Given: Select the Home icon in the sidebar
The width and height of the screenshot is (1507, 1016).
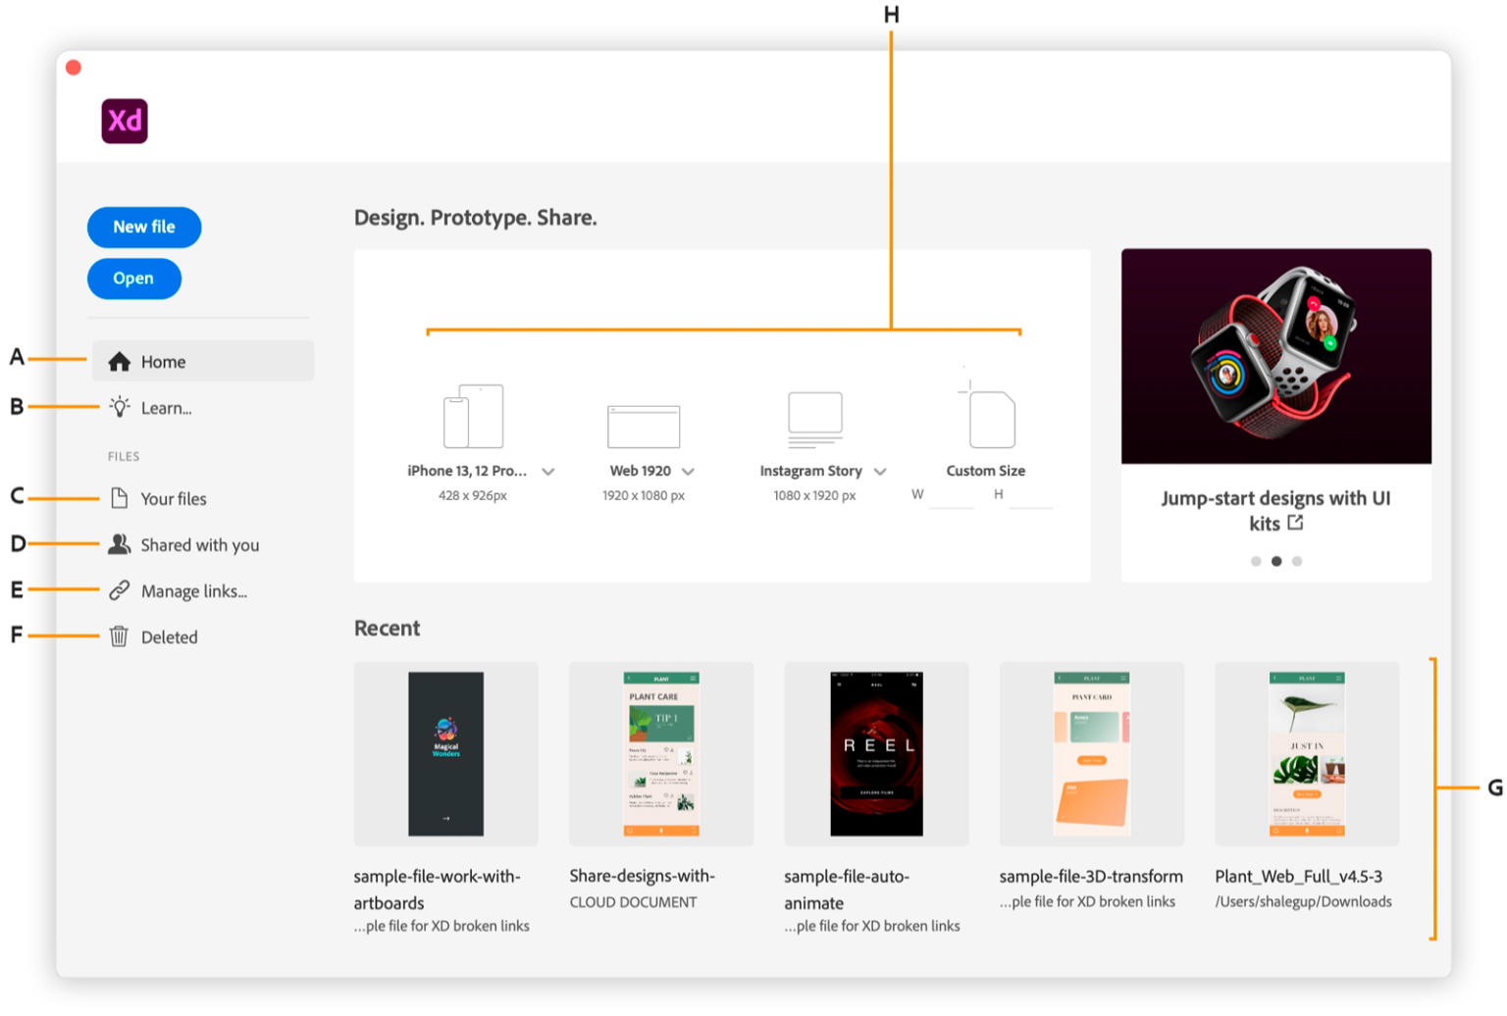Looking at the screenshot, I should [x=119, y=361].
